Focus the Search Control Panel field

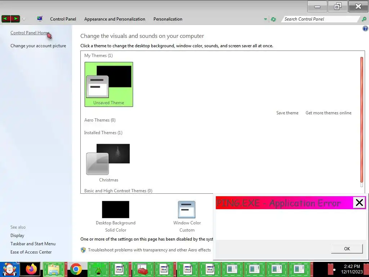coord(320,19)
